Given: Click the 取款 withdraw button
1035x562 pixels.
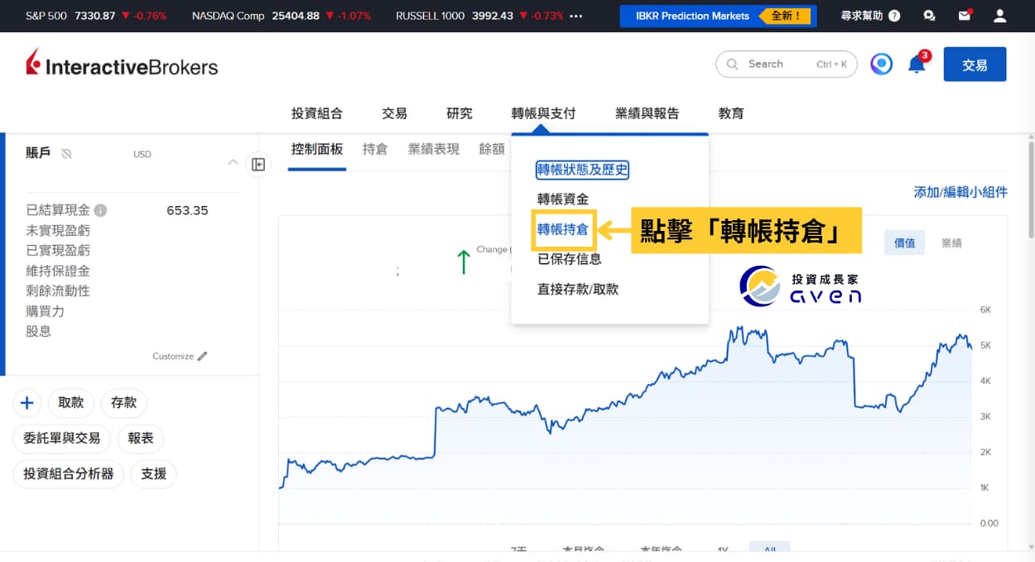Looking at the screenshot, I should (71, 403).
